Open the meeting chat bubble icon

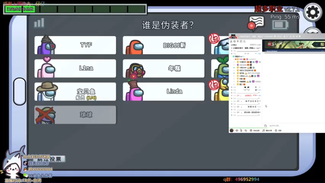pyautogui.click(x=256, y=22)
